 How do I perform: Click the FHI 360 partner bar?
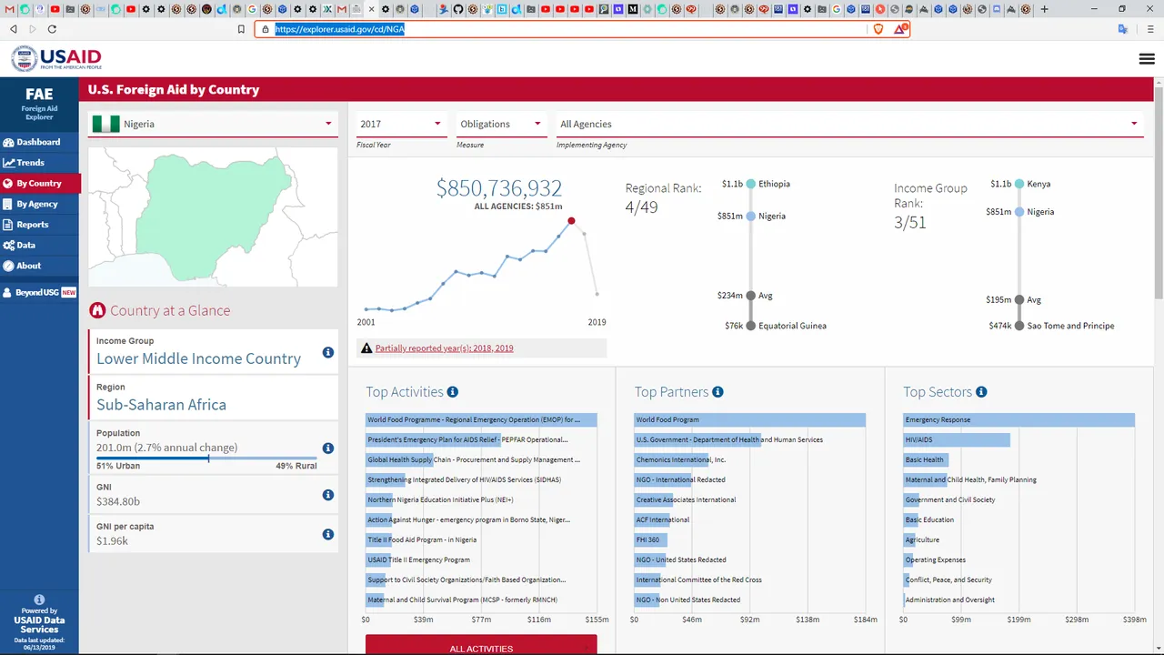pos(650,540)
